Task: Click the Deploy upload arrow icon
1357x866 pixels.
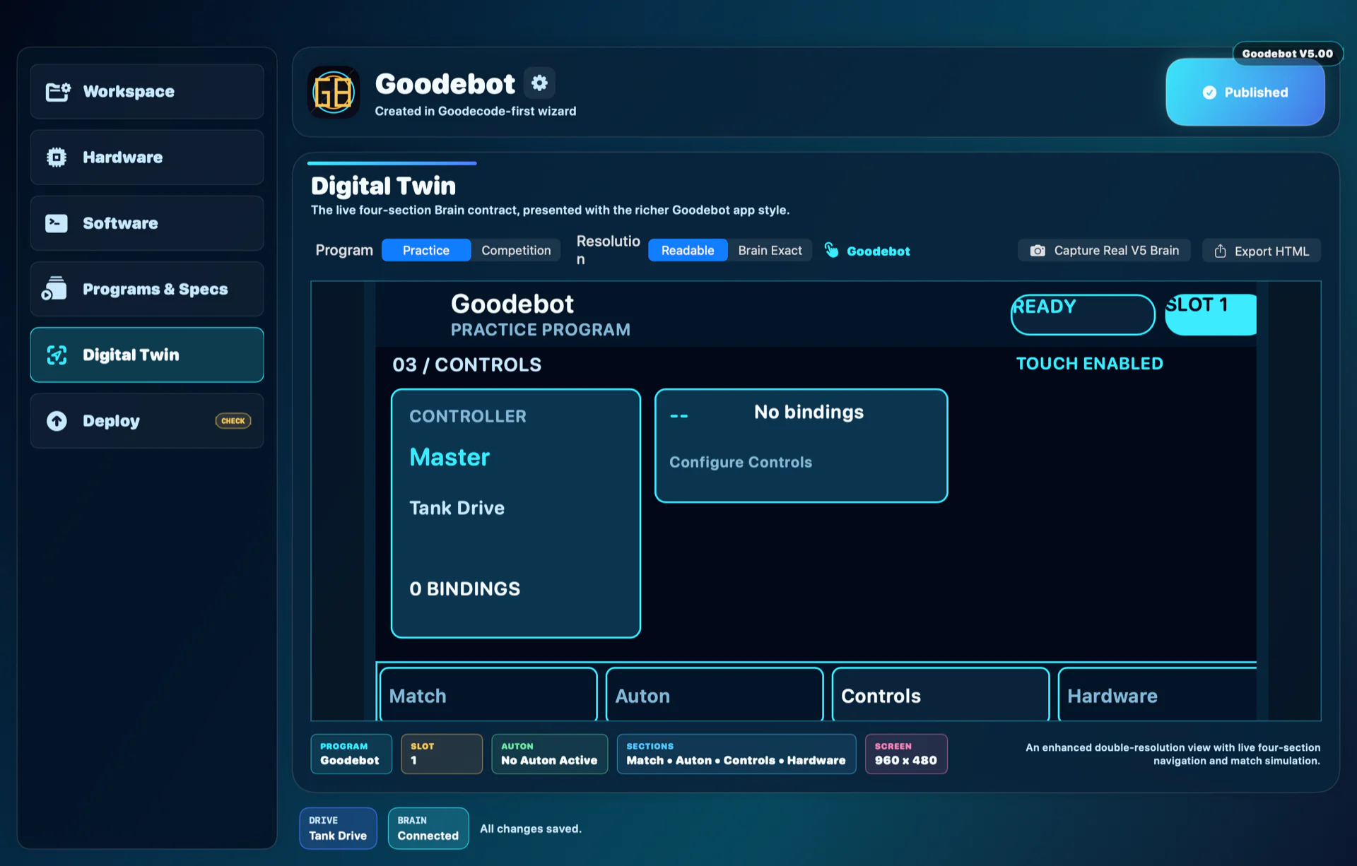Action: pyautogui.click(x=57, y=421)
